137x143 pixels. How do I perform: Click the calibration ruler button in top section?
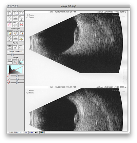[16, 19]
